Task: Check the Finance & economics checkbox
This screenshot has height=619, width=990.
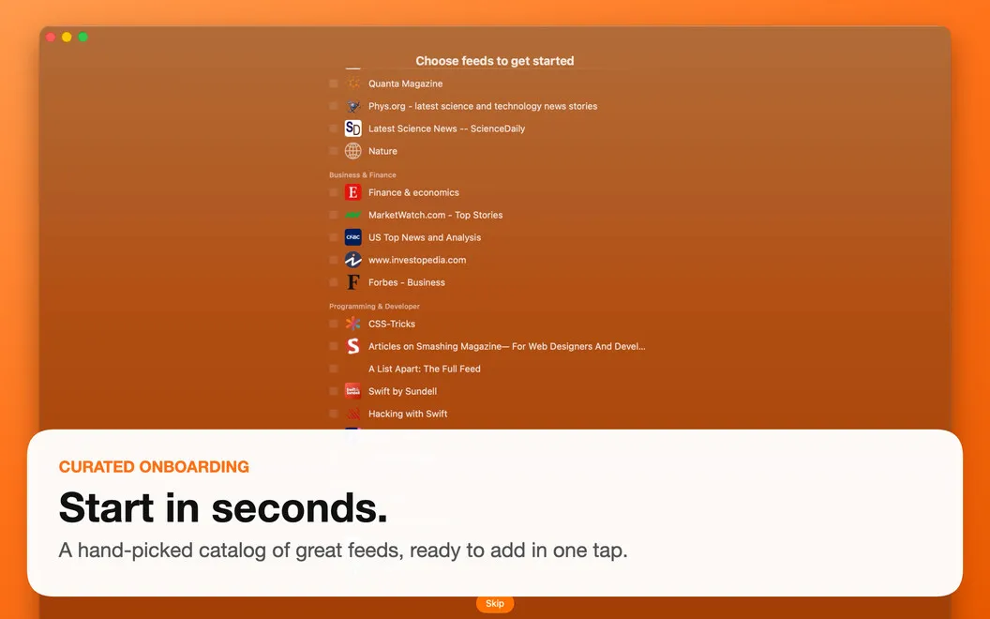Action: [334, 192]
